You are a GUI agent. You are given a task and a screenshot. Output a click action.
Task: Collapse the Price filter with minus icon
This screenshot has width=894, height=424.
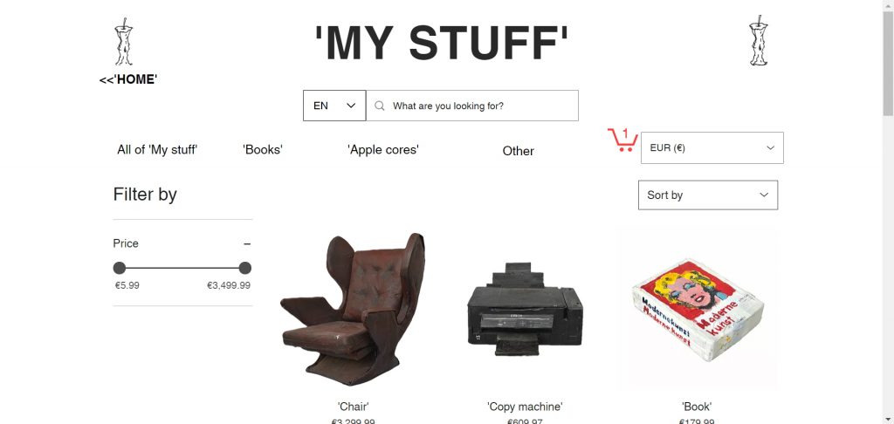tap(247, 244)
